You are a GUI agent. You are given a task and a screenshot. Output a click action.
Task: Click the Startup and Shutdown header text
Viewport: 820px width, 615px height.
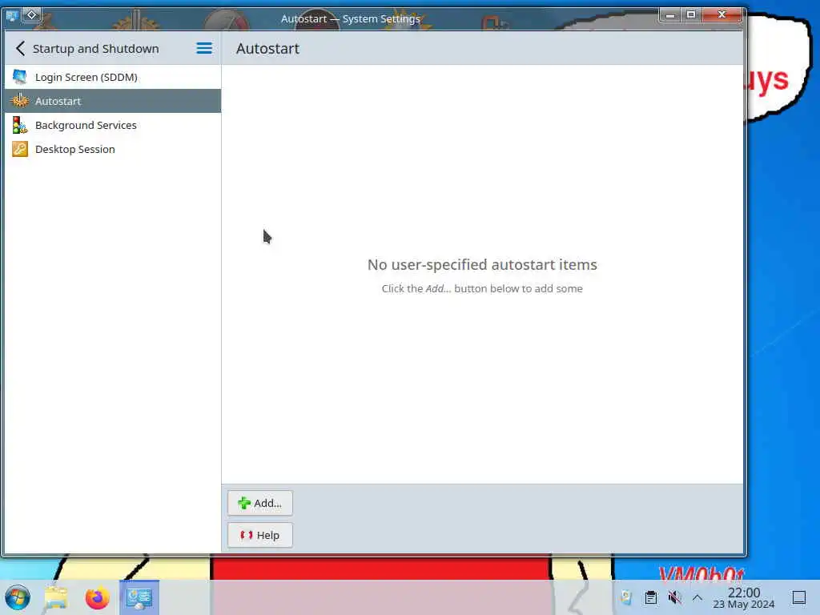coord(96,49)
